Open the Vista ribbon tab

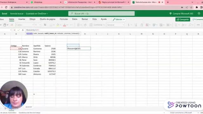(x=95, y=19)
